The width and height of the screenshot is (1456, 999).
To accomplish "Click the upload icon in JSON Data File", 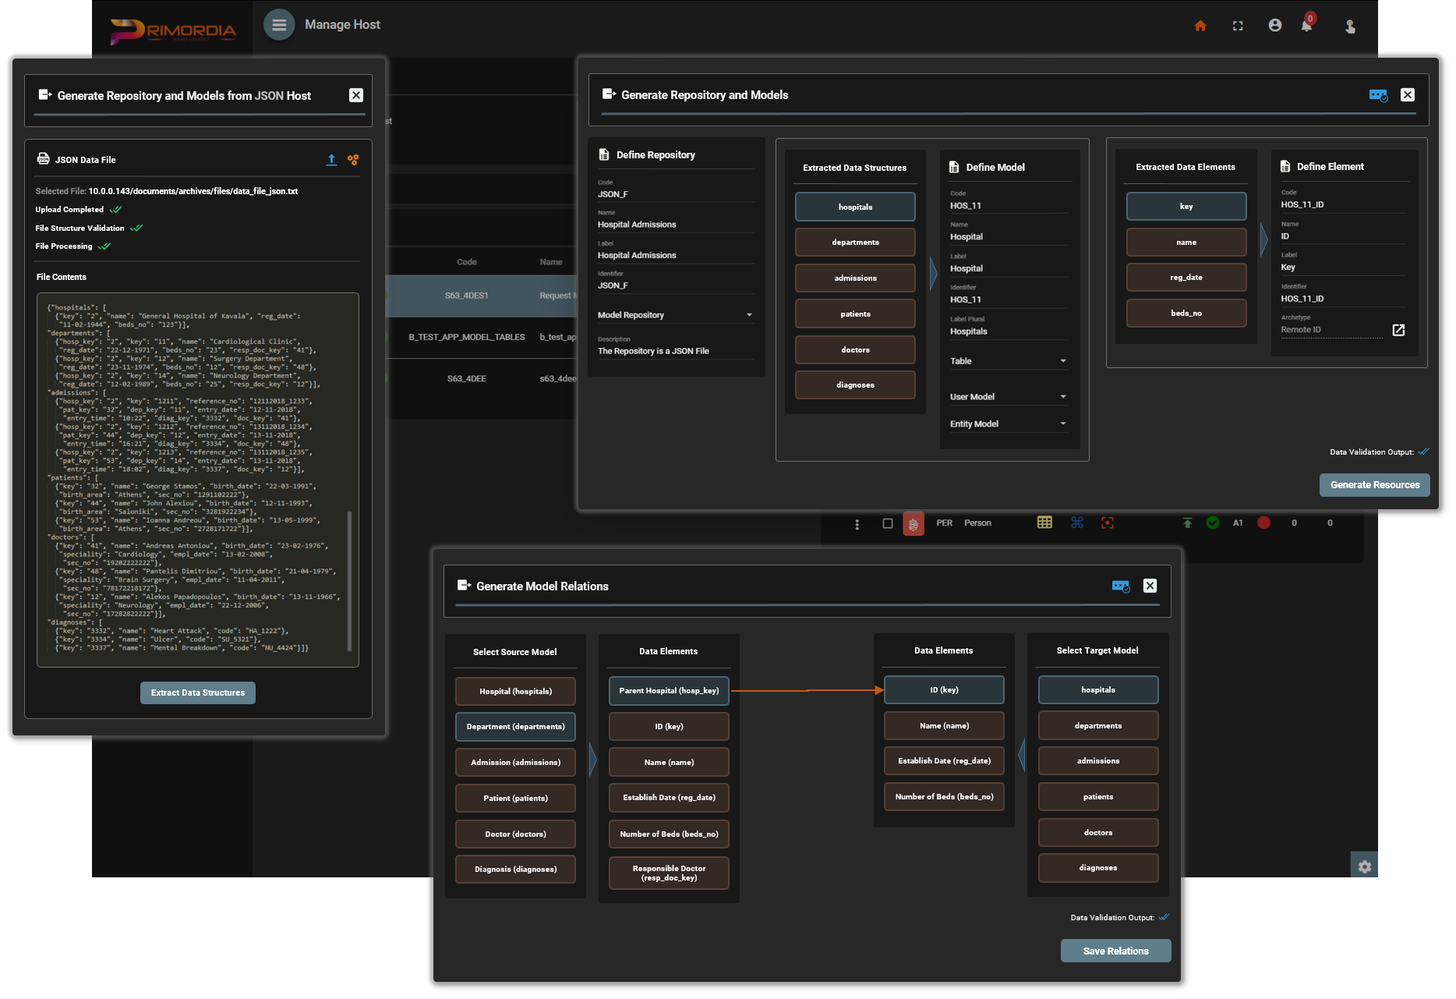I will coord(331,160).
